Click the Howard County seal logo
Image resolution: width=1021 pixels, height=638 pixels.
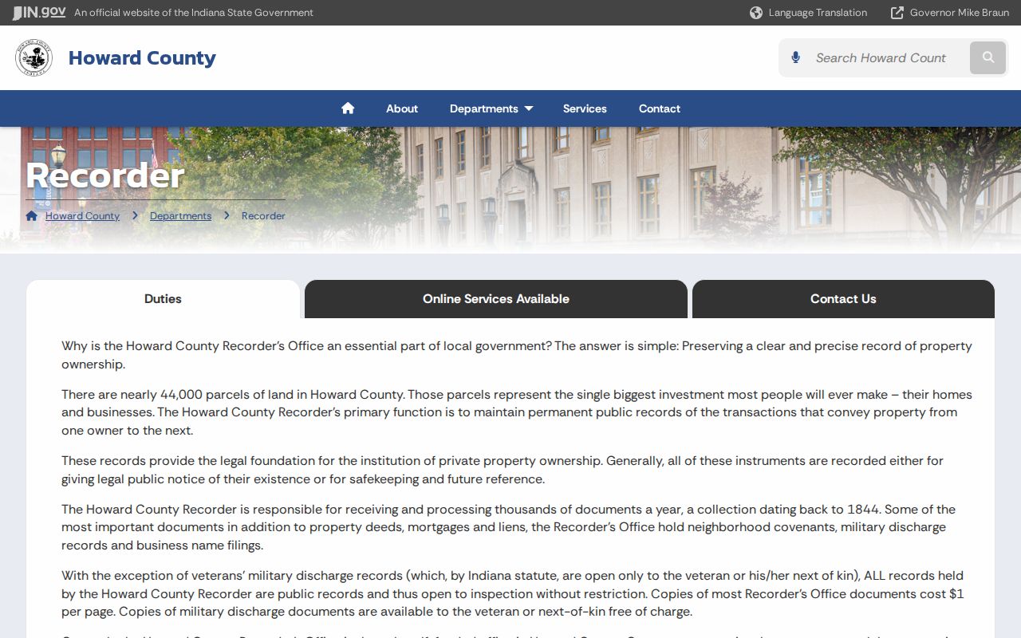coord(34,58)
